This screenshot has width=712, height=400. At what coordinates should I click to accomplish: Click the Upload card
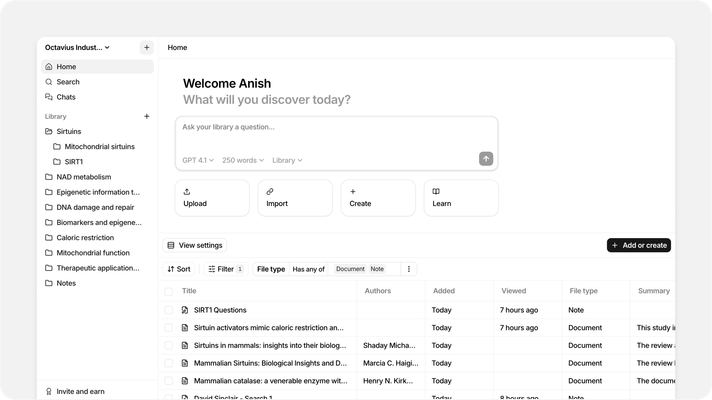212,198
